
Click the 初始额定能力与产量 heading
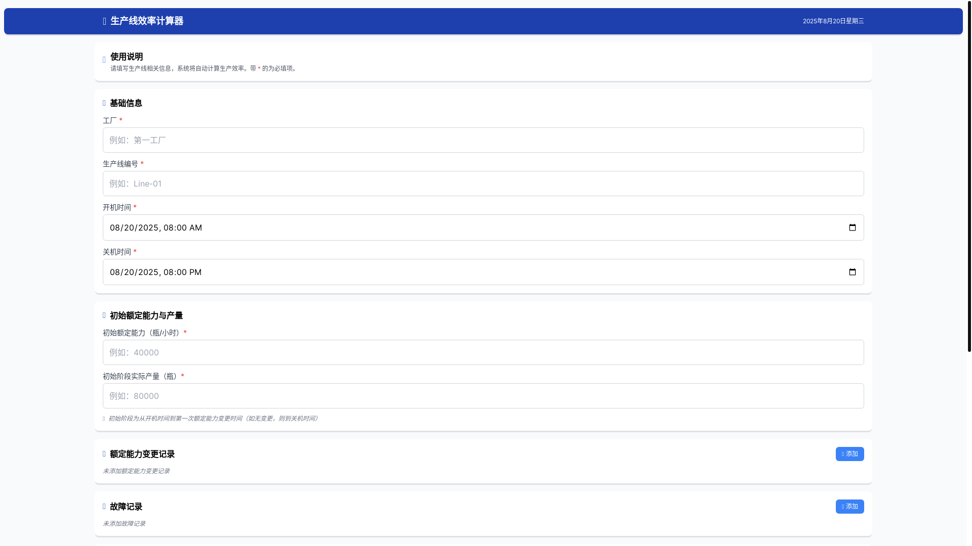(146, 315)
